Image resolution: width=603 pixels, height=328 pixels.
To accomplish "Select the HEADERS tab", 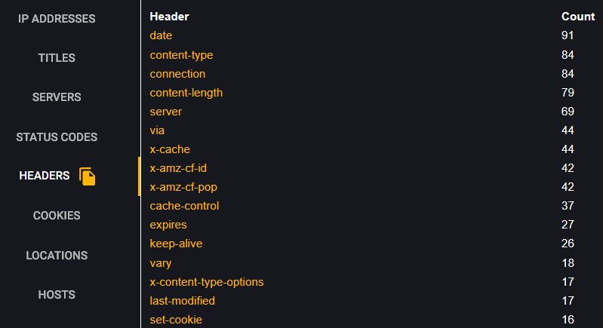I will click(45, 176).
